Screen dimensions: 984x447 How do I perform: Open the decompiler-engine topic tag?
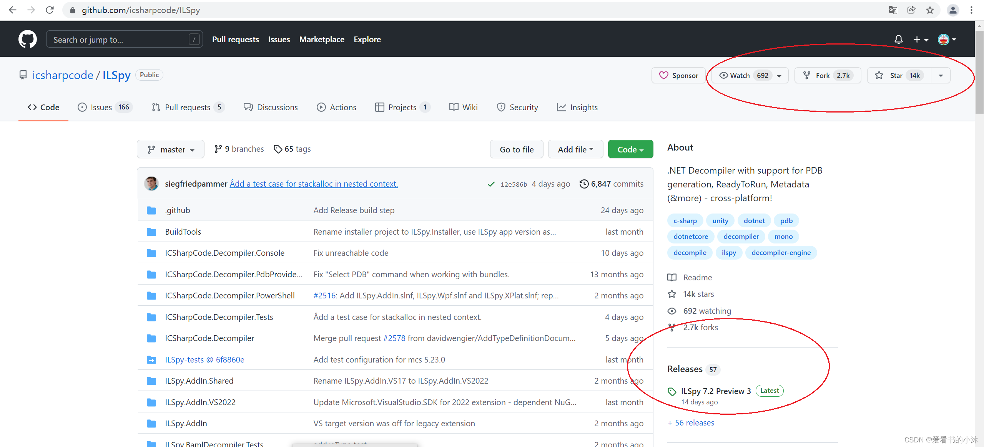[x=781, y=253]
